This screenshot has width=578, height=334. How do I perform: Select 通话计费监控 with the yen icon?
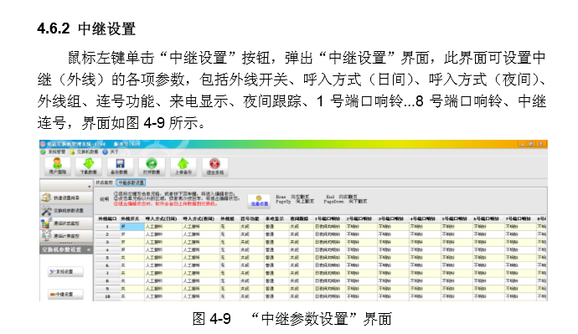coord(66,236)
